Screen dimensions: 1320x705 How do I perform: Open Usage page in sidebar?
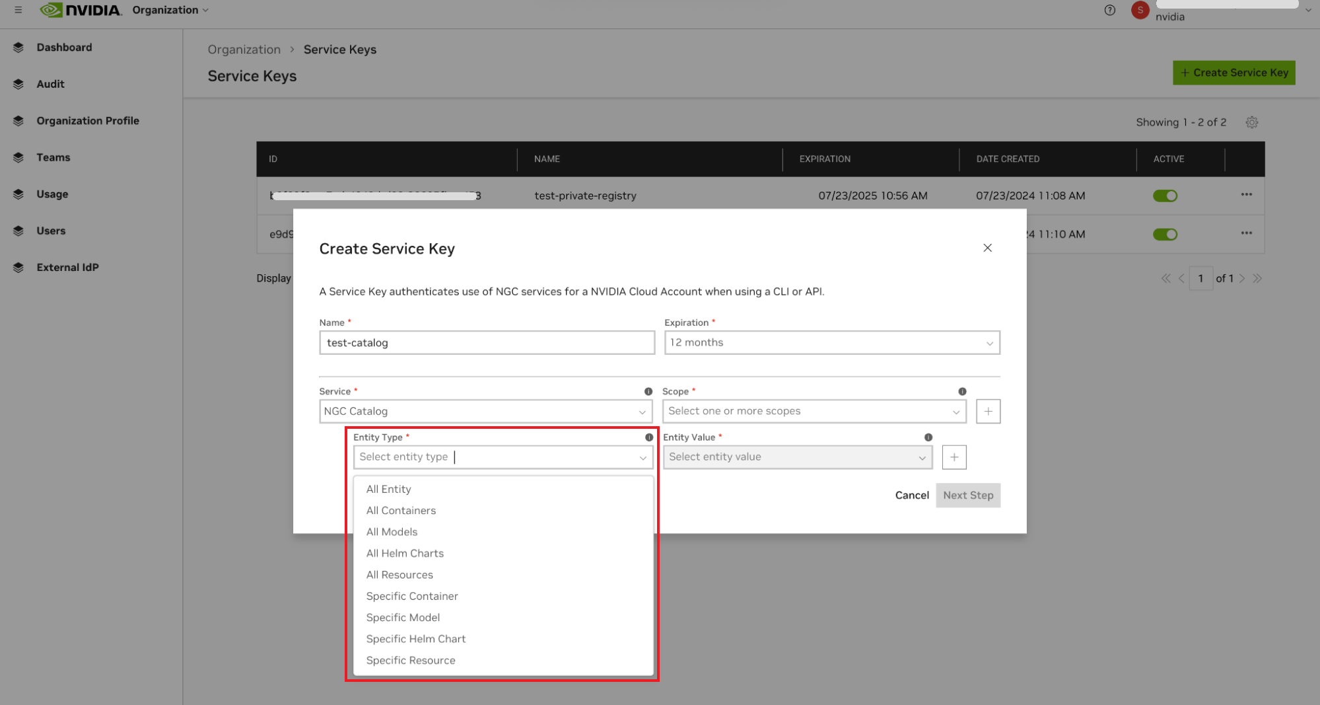(52, 194)
